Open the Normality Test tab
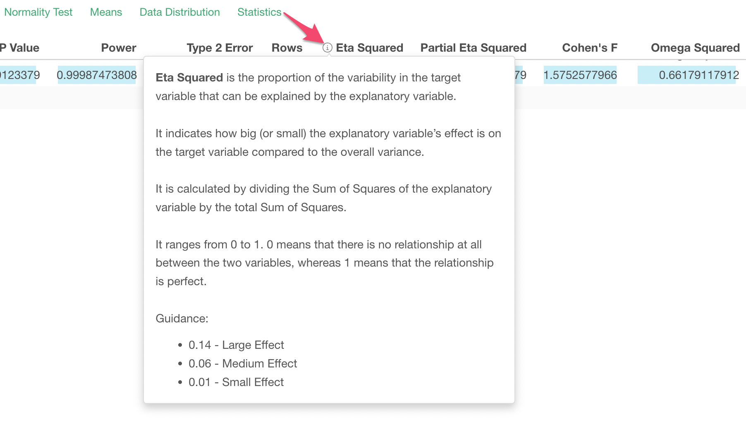746x429 pixels. (x=38, y=12)
